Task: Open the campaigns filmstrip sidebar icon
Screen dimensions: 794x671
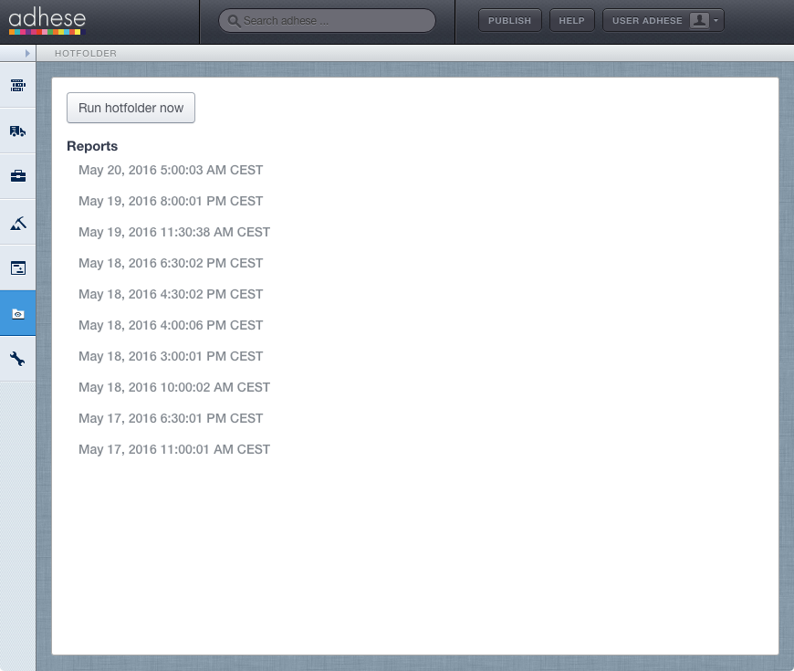Action: (17, 85)
